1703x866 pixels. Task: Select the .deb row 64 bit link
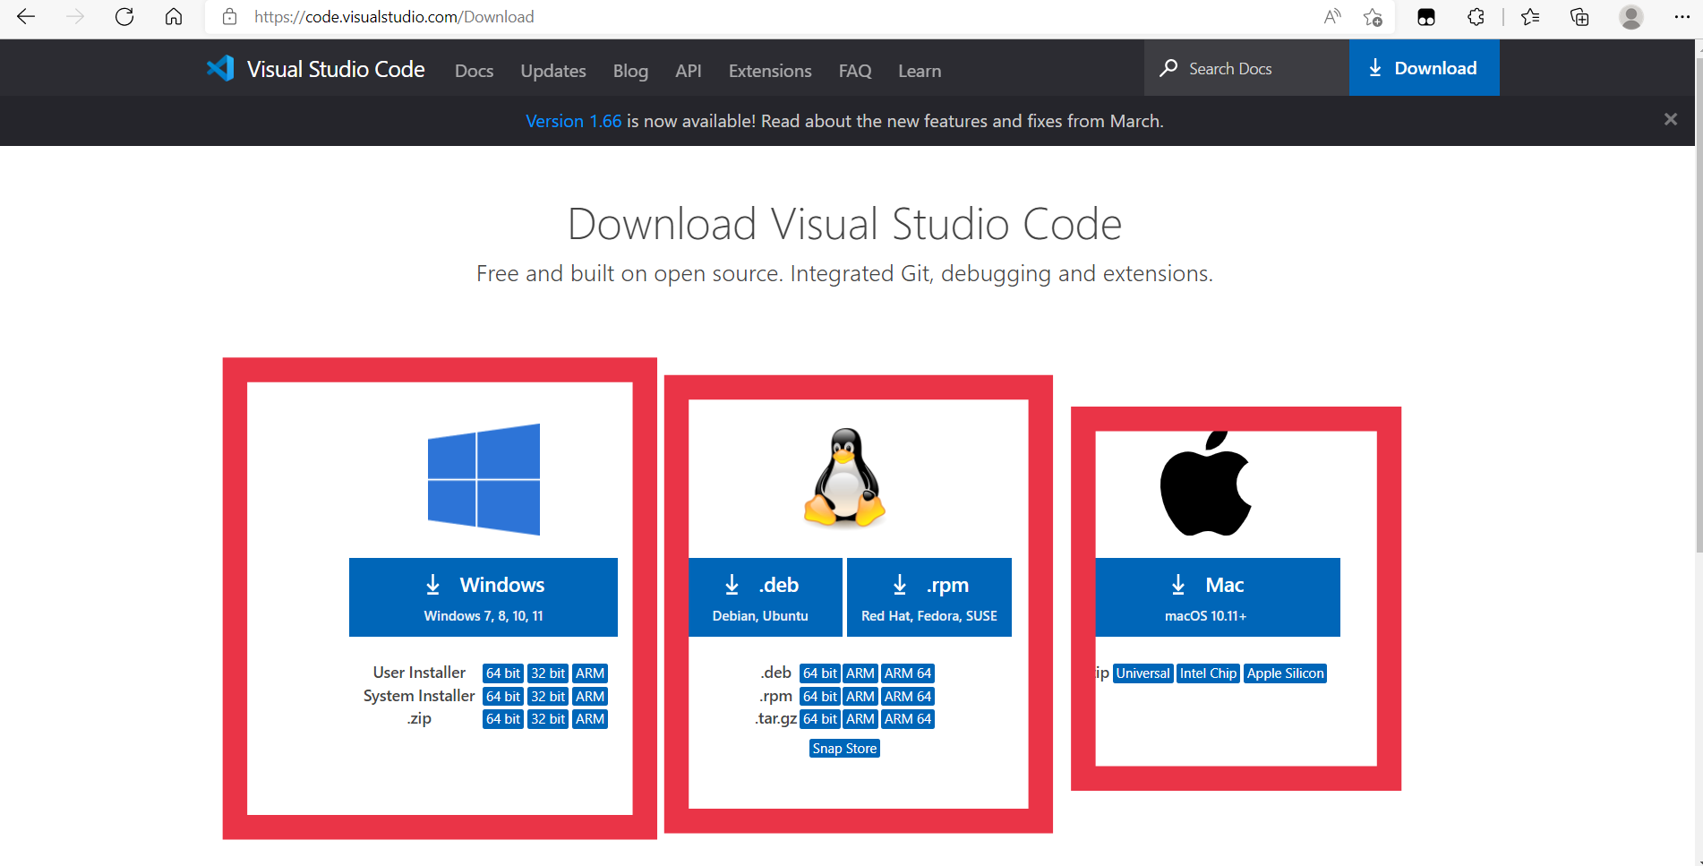pyautogui.click(x=819, y=673)
